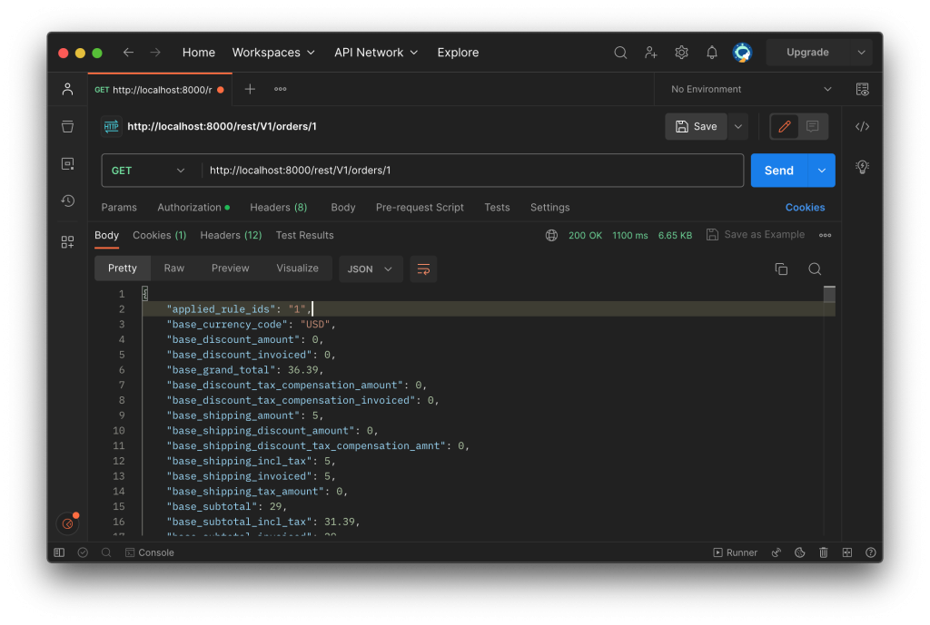The image size is (930, 625).
Task: Toggle the response text wrap option
Action: tap(423, 269)
